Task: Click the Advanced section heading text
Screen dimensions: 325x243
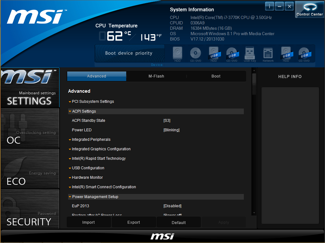Action: point(79,91)
